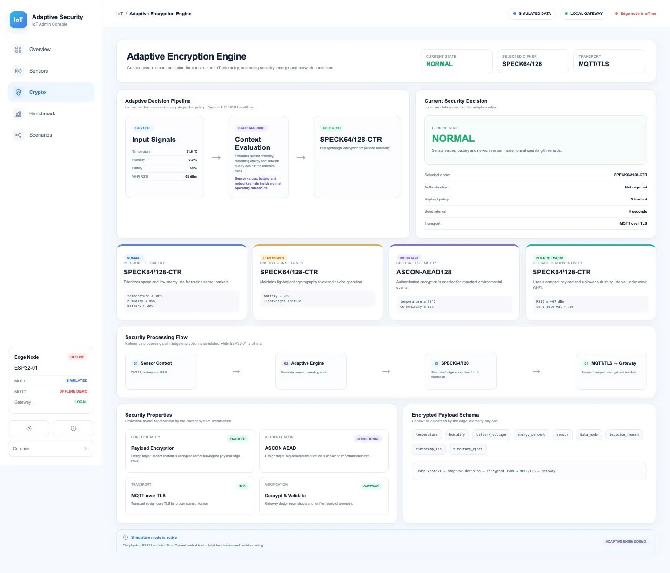The image size is (670, 573).
Task: Open help with the question mark button
Action: coord(73,428)
